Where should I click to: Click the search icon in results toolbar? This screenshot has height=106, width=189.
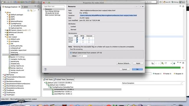pyautogui.click(x=162, y=63)
